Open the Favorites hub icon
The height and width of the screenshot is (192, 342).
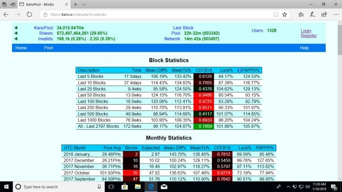(301, 15)
